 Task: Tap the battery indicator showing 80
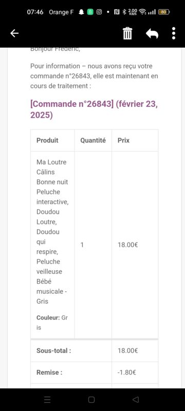164,12
